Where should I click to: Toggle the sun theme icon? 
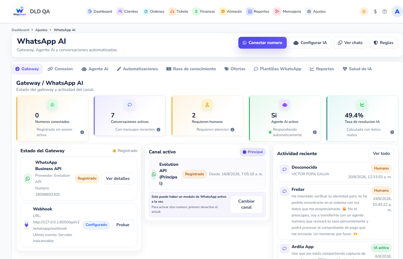click(x=364, y=12)
